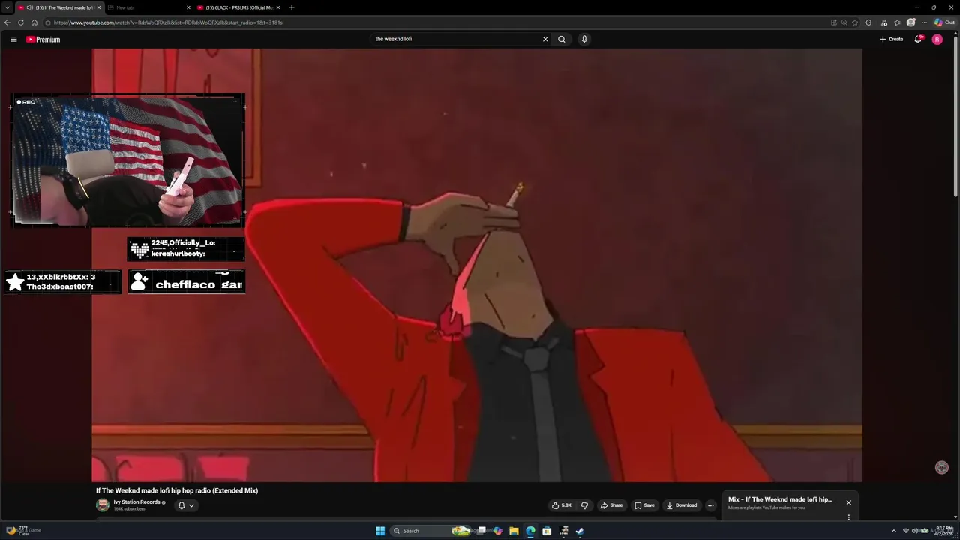The image size is (960, 540).
Task: Show hidden system tray icons chevron
Action: coord(893,531)
